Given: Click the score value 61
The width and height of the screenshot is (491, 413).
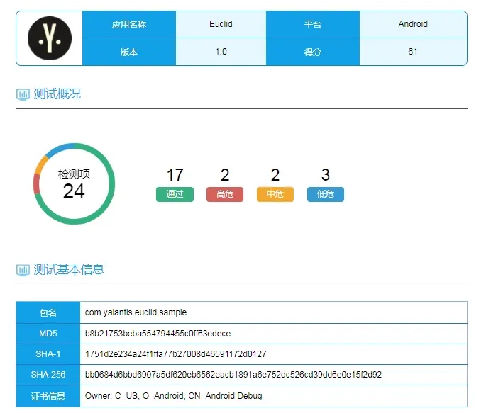Looking at the screenshot, I should click(413, 52).
